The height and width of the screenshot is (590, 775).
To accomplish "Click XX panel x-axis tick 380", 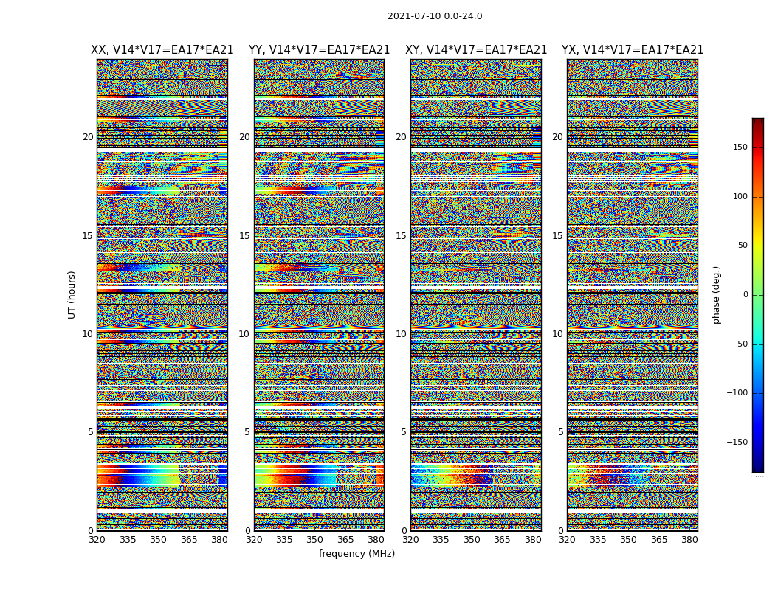I will tap(219, 540).
